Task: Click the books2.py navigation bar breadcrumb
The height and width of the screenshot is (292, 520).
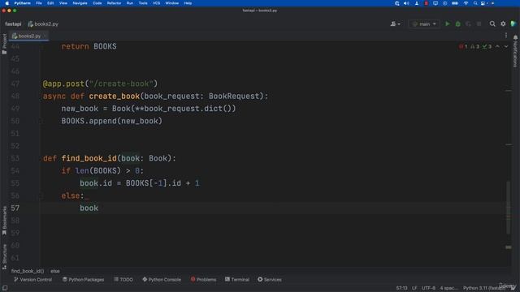Action: (43, 24)
